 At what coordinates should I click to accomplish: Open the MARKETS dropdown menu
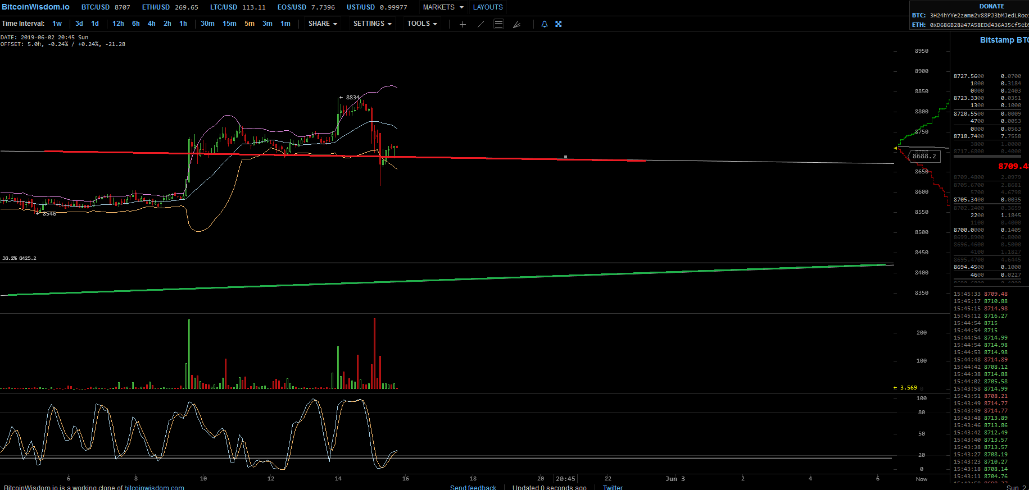pos(443,7)
